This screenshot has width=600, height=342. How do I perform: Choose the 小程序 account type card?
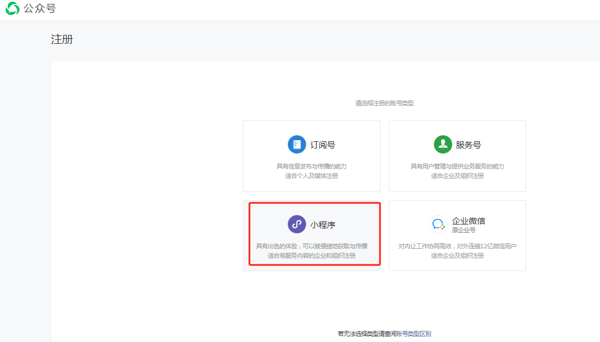click(312, 236)
